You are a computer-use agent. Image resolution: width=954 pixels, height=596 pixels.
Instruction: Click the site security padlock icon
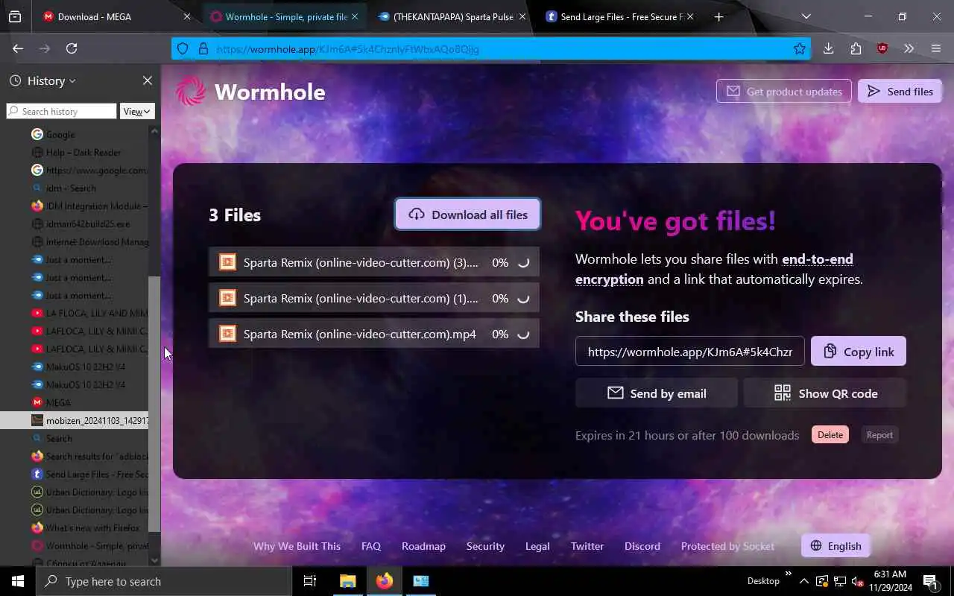(203, 49)
